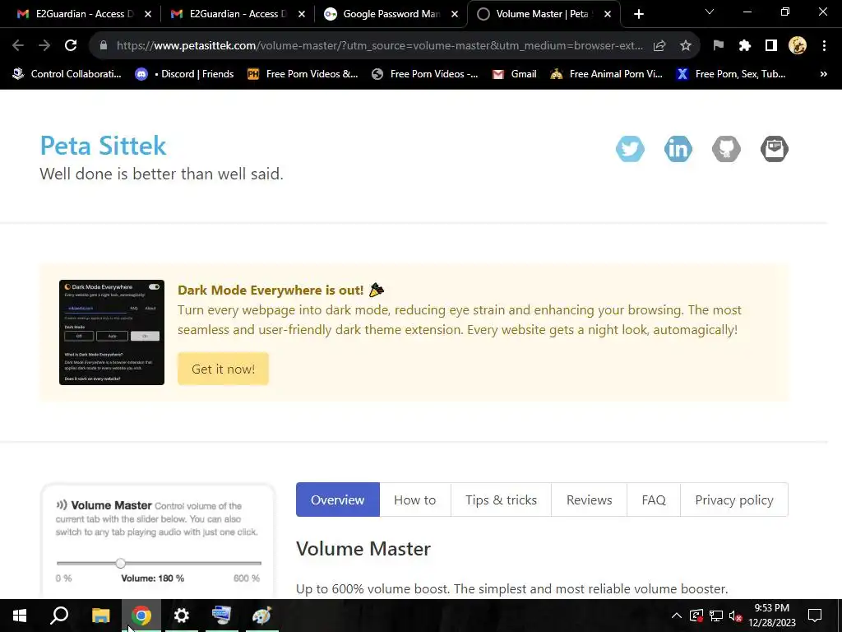The height and width of the screenshot is (632, 842).
Task: Open the GitHub profile icon
Action: [x=726, y=149]
